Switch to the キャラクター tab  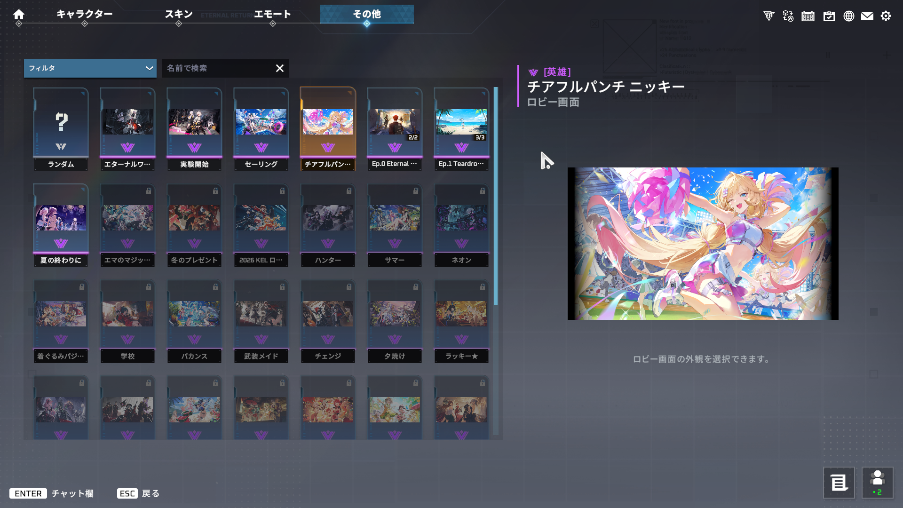click(85, 14)
